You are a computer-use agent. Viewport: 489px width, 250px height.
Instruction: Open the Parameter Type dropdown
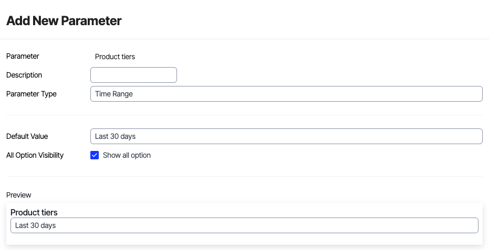pos(286,94)
